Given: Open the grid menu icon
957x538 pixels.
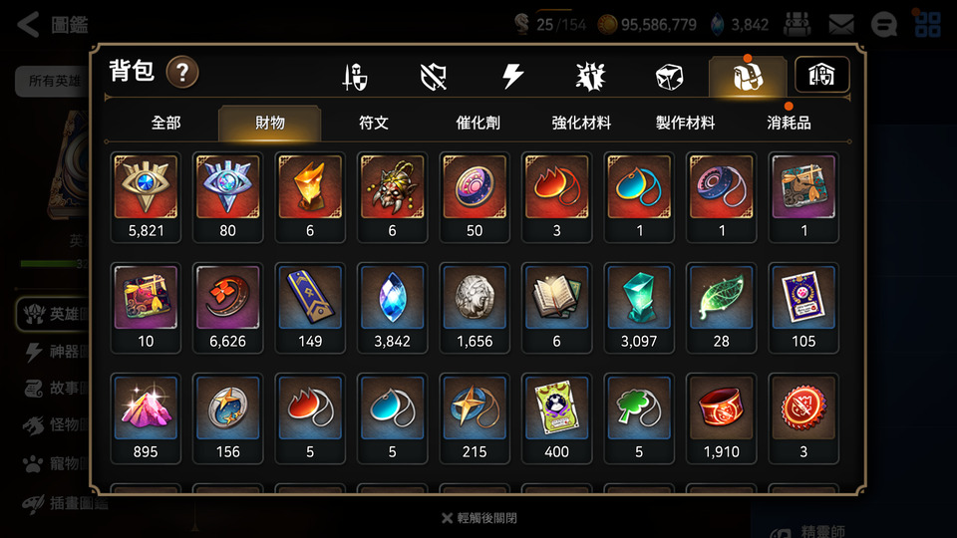Looking at the screenshot, I should click(928, 24).
